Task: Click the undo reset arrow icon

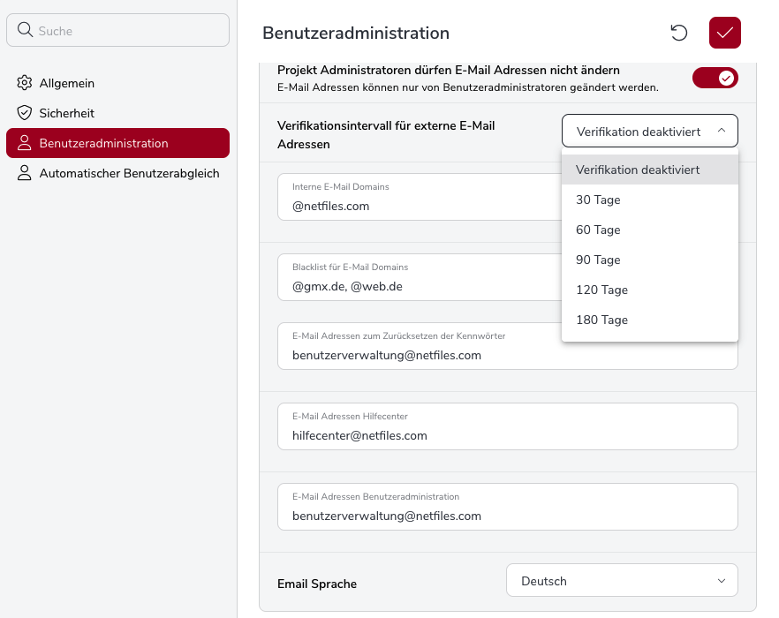Action: coord(678,33)
